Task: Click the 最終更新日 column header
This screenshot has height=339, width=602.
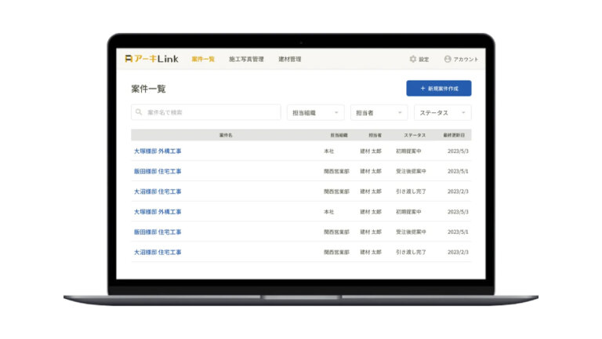Action: pyautogui.click(x=456, y=135)
